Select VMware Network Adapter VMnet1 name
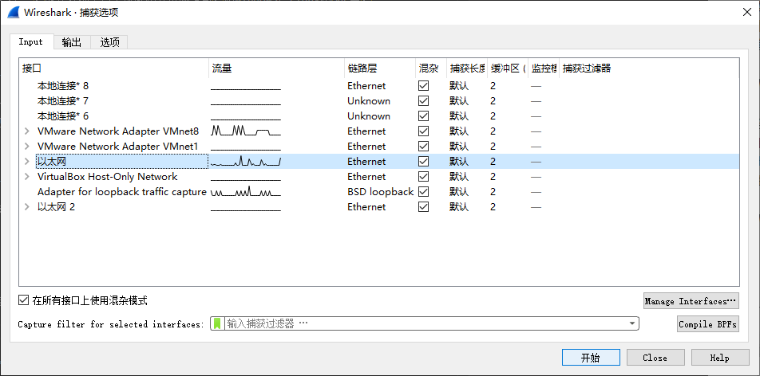Screen dimensions: 760x376 [118, 146]
